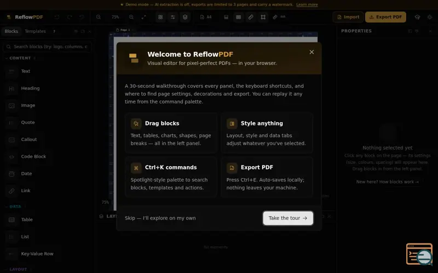Toggle the ruler icon in the toolbar
The width and height of the screenshot is (438, 273).
251,17
